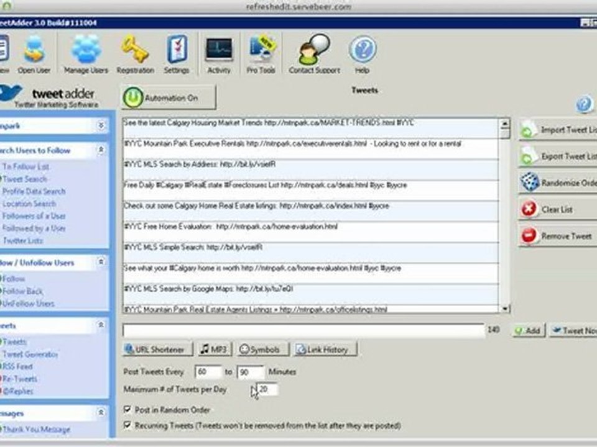Open the Open User toolbar icon
This screenshot has width=597, height=447.
pyautogui.click(x=34, y=55)
